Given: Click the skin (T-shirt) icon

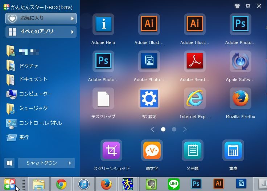Looking at the screenshot, I should click(237, 6).
